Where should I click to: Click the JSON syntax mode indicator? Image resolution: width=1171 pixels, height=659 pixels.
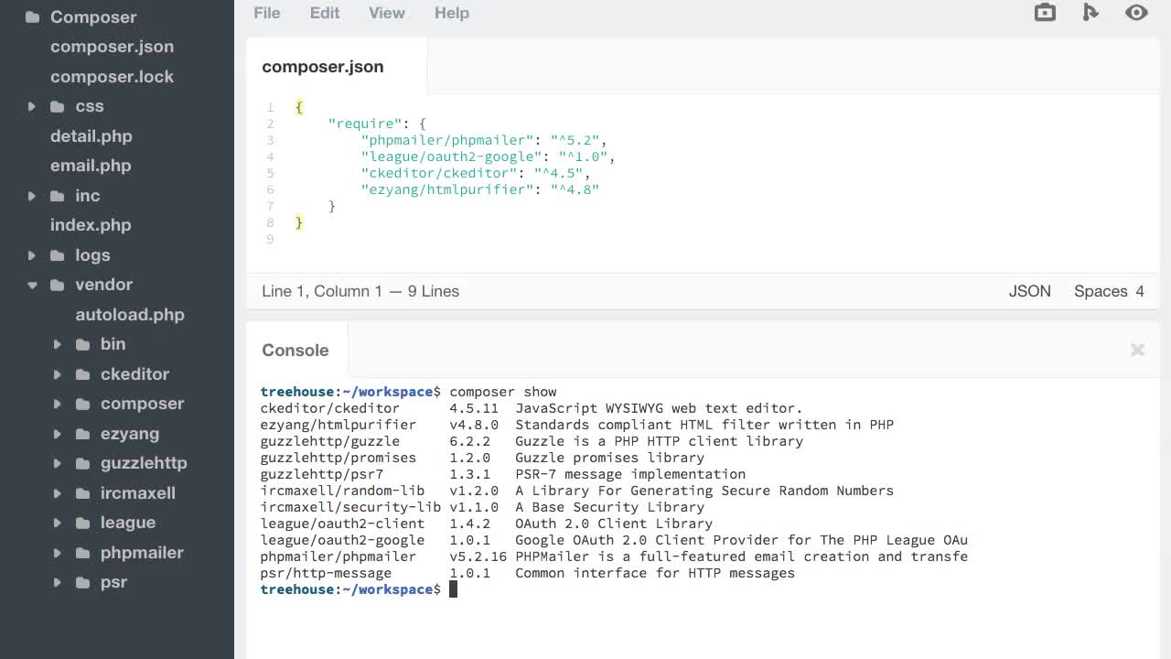(x=1029, y=291)
